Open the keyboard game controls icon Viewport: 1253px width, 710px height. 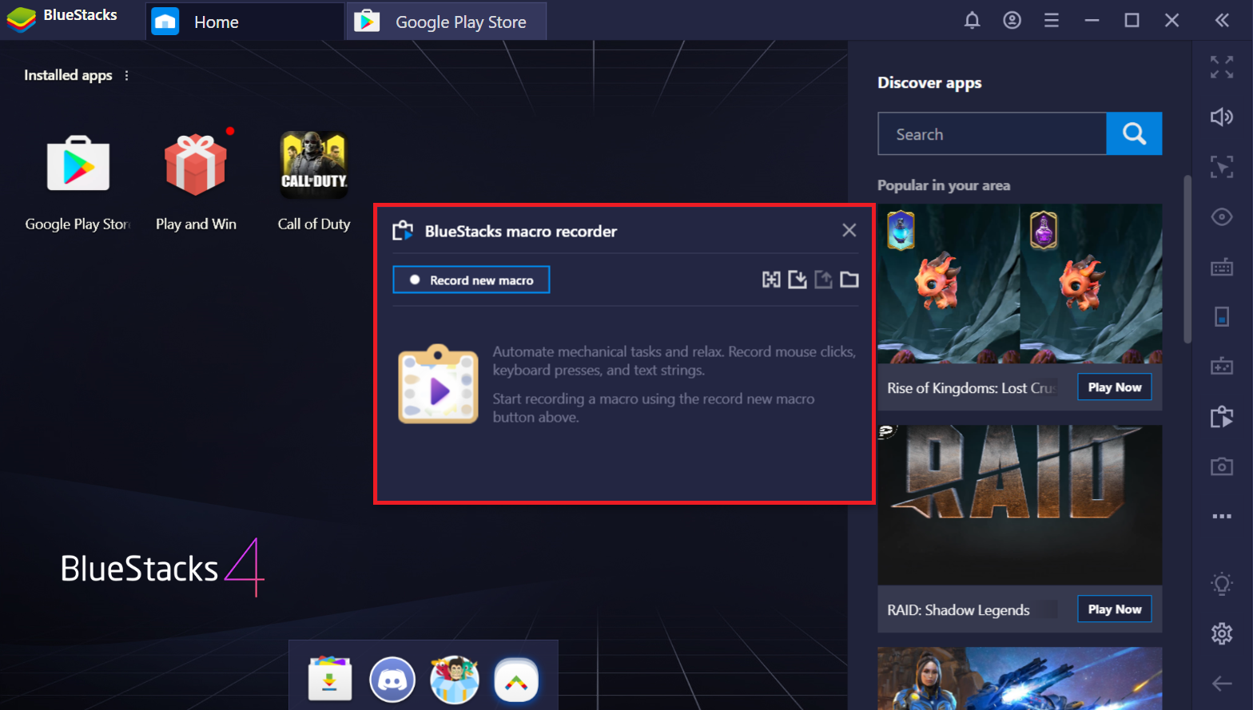(1222, 267)
